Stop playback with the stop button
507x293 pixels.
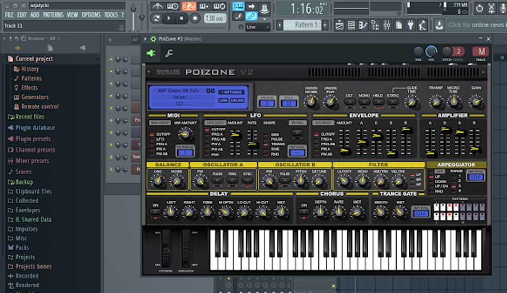tap(181, 19)
